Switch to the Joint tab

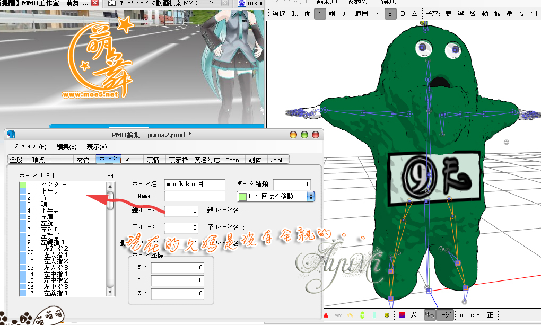[x=276, y=160]
